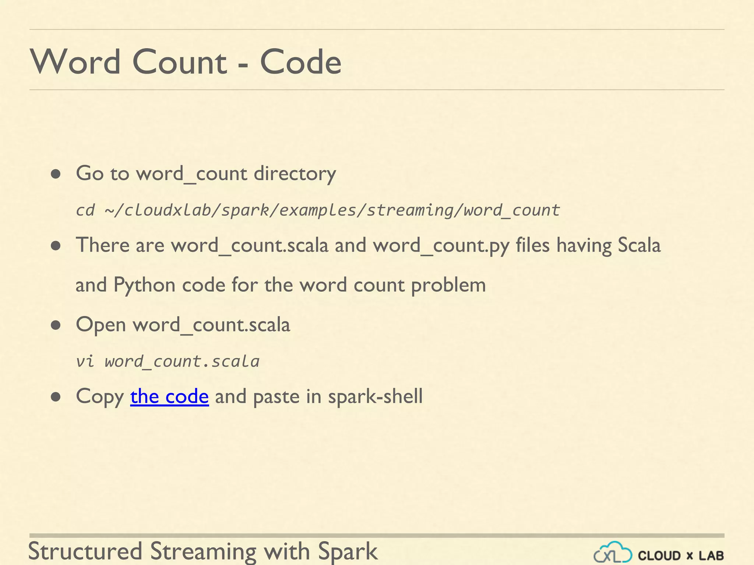Click the 'word_count.py' filename text
The height and width of the screenshot is (565, 754).
[x=441, y=245]
